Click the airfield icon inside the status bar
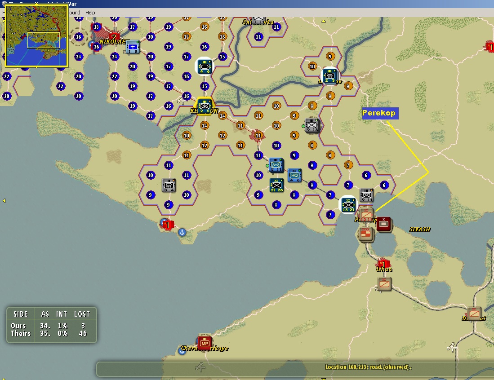Screen dimensions: 494x380 pos(200,367)
